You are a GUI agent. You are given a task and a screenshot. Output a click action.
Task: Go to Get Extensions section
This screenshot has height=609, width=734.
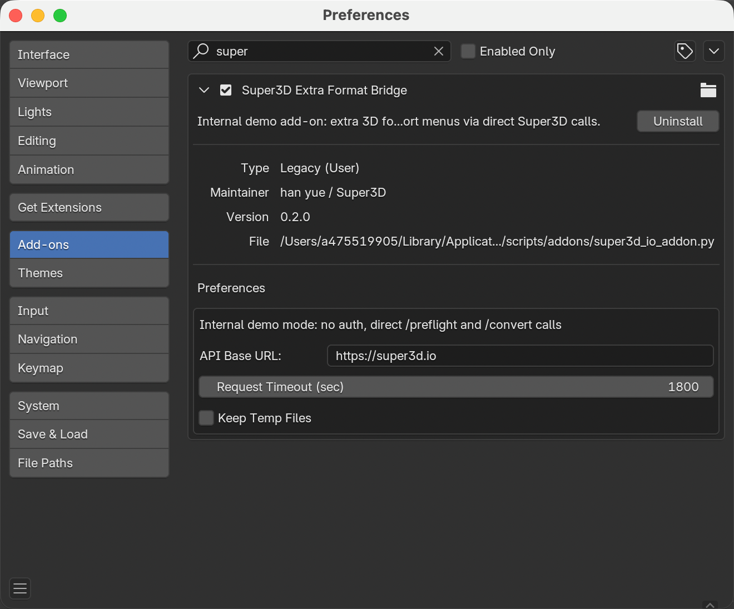(89, 207)
